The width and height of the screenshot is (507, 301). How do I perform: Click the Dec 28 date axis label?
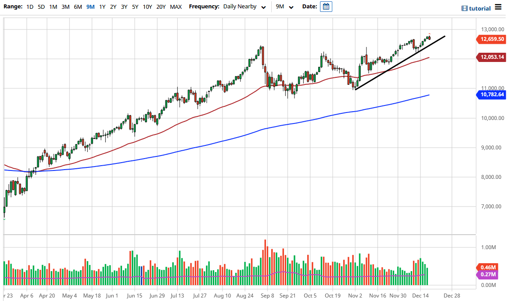coord(452,295)
